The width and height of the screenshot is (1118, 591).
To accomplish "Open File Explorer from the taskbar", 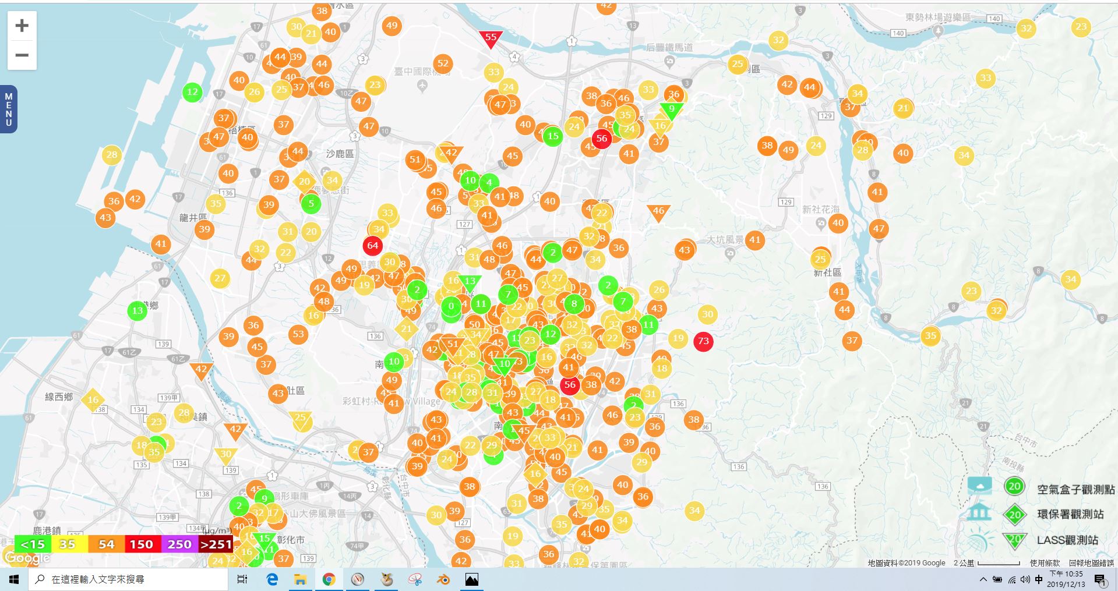I will (300, 579).
